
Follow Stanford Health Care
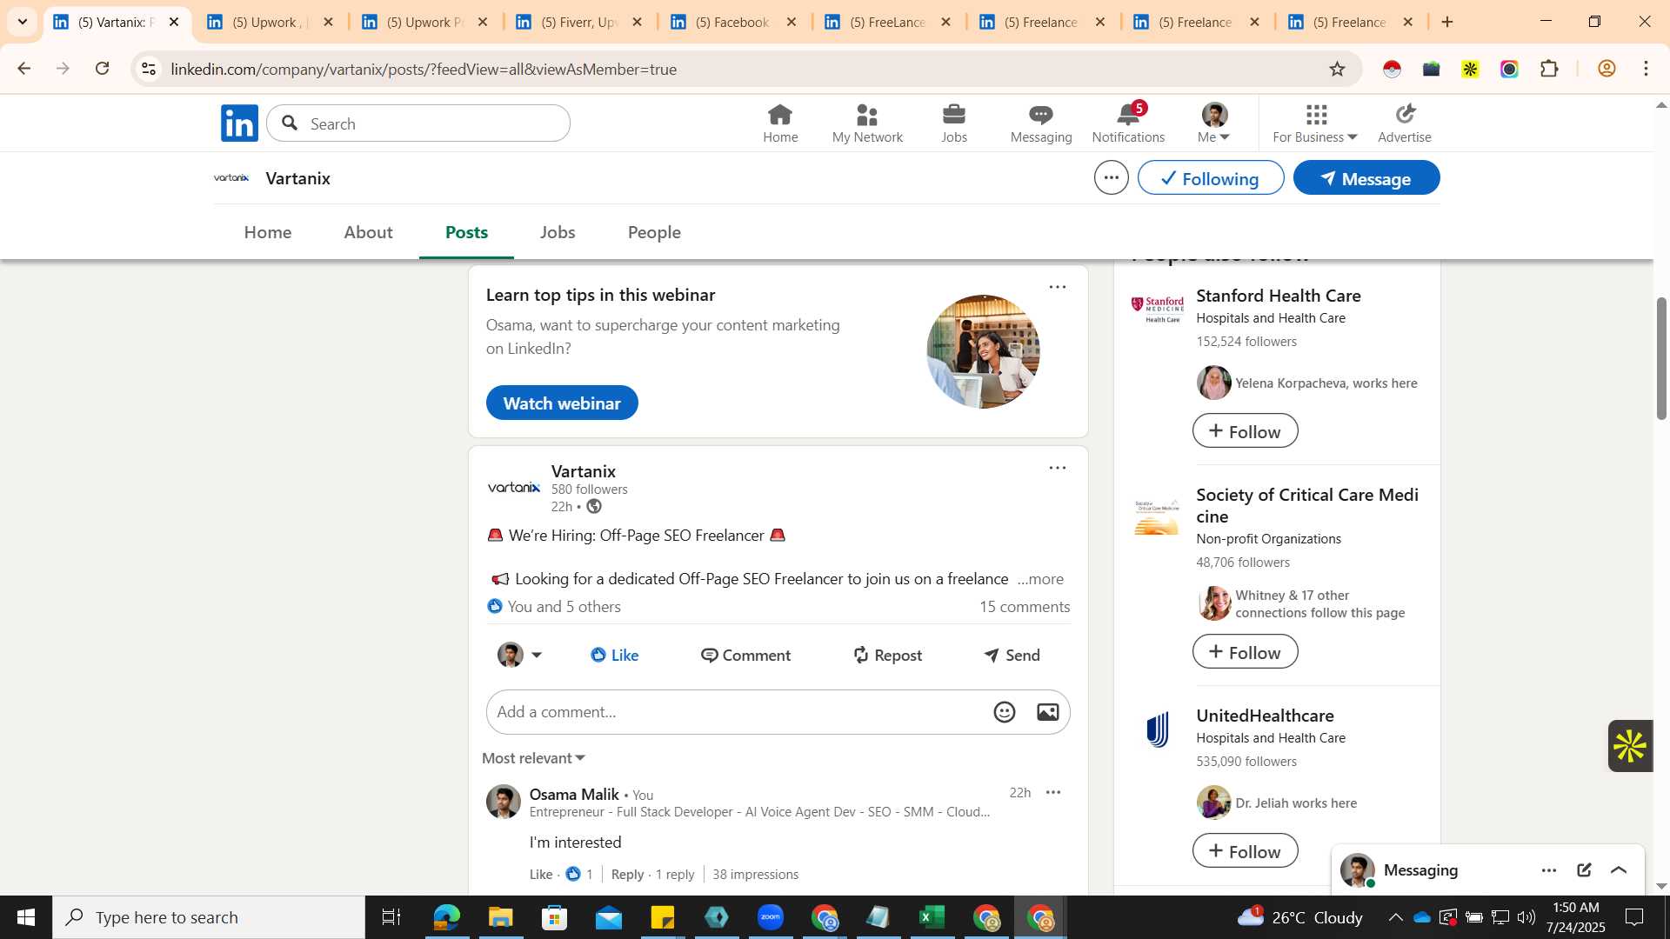pyautogui.click(x=1245, y=431)
